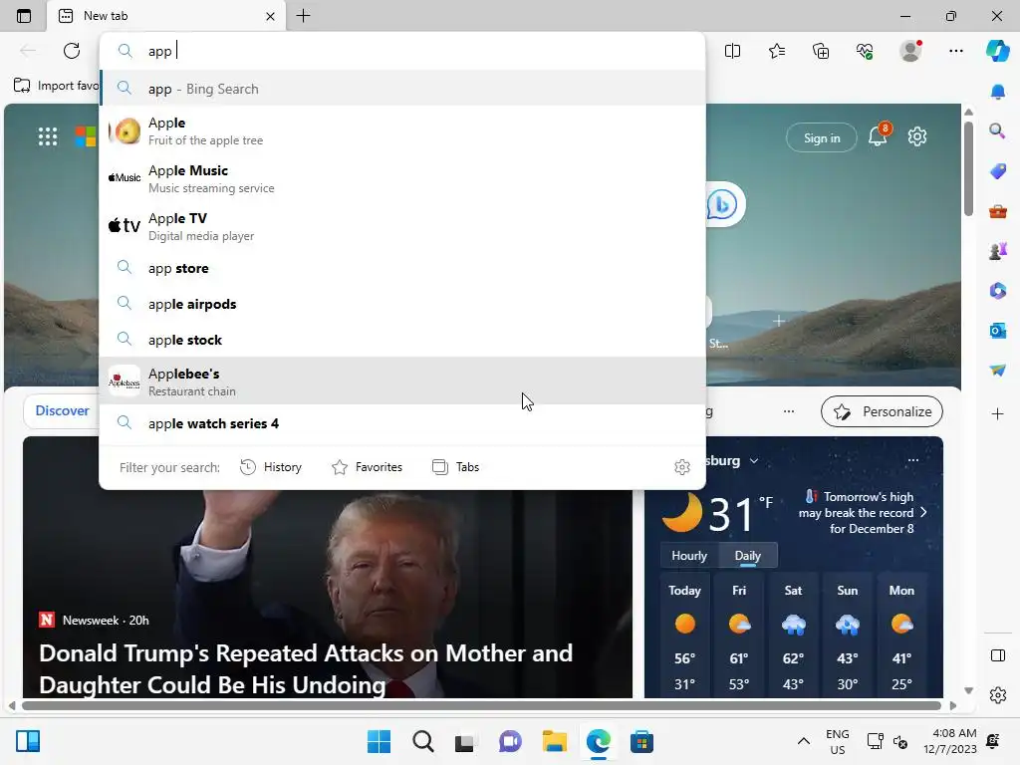The width and height of the screenshot is (1020, 765).
Task: Click Import favorites bookmark item
Action: click(x=56, y=86)
